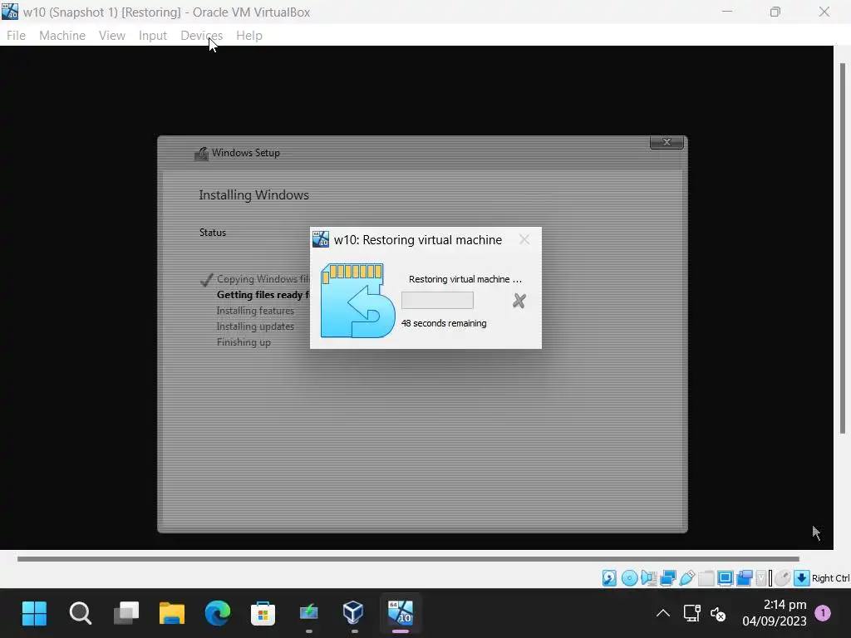
Task: Close the Restoring virtual machine dialog
Action: [524, 240]
